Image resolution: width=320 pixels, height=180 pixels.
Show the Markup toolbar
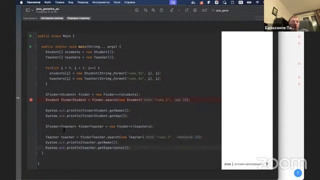pyautogui.click(x=195, y=10)
